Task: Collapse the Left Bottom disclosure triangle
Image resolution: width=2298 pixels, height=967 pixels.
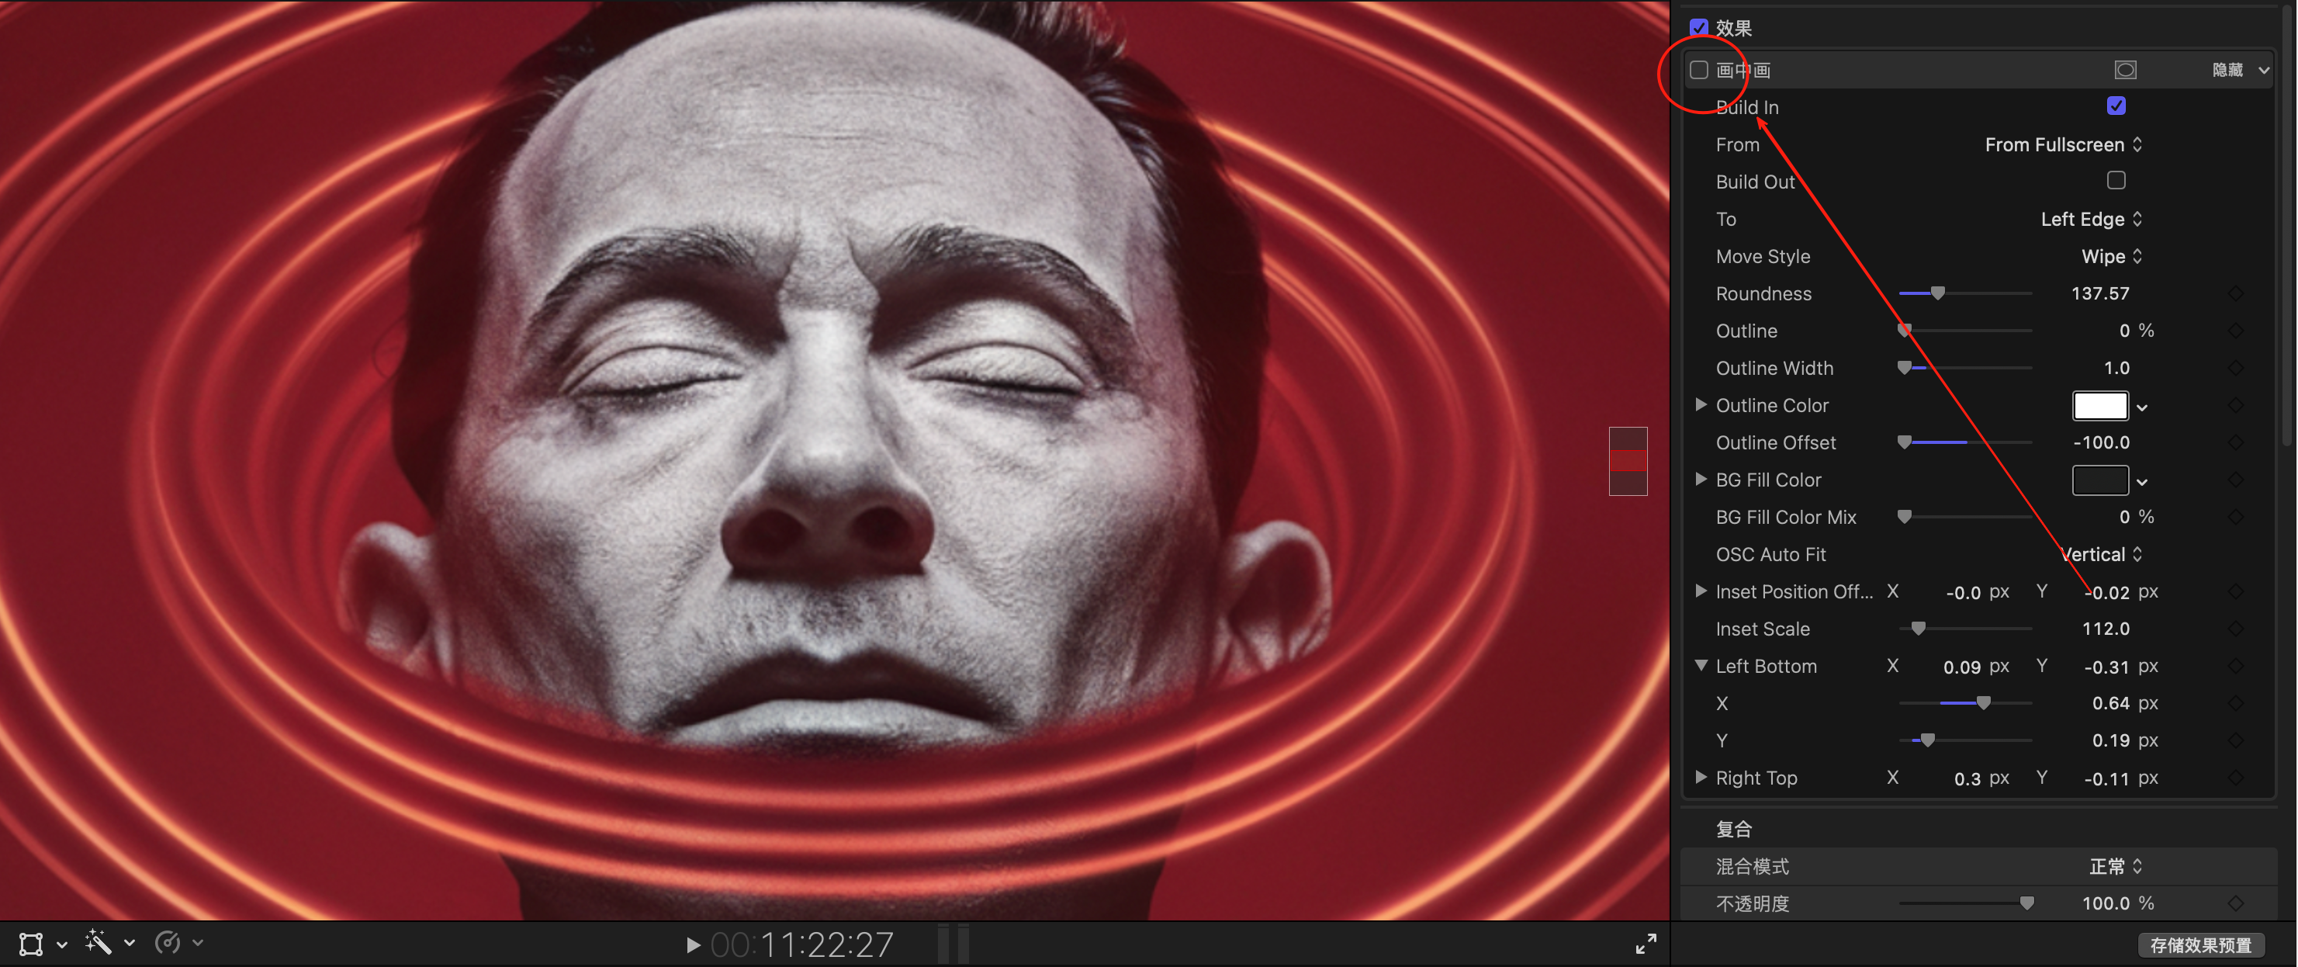Action: [x=1701, y=665]
